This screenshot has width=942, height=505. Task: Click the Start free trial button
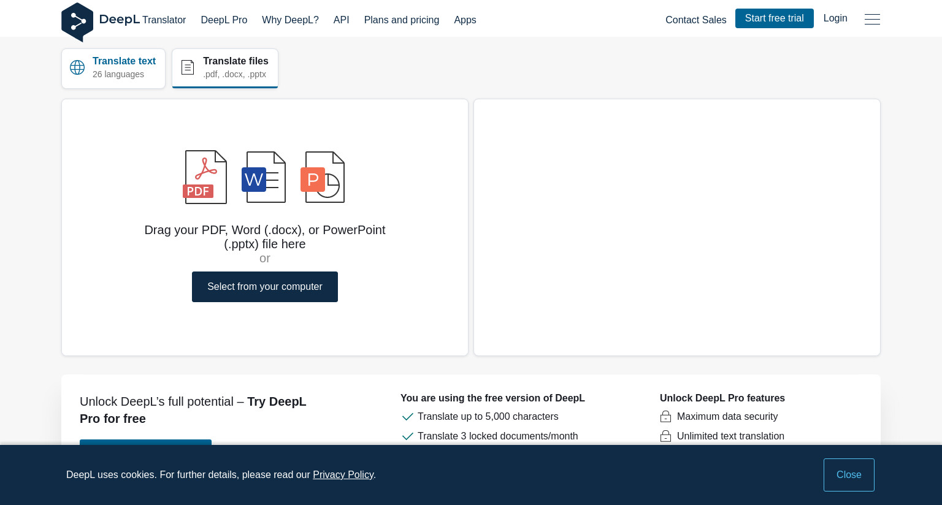point(774,18)
